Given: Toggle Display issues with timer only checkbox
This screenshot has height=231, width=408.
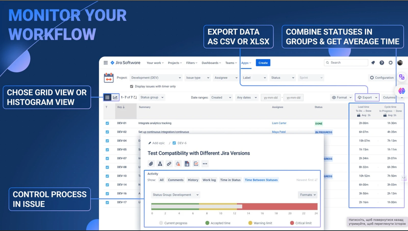Looking at the screenshot, I should (132, 87).
